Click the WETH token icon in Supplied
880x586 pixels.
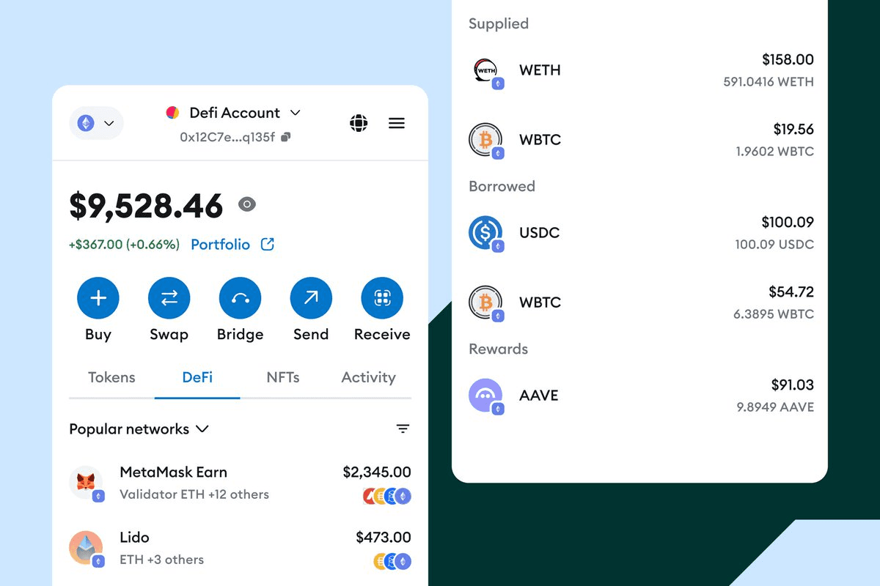[x=485, y=71]
